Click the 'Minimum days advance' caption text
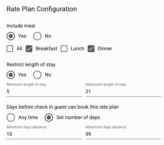This screenshot has height=145, width=164. click(27, 127)
